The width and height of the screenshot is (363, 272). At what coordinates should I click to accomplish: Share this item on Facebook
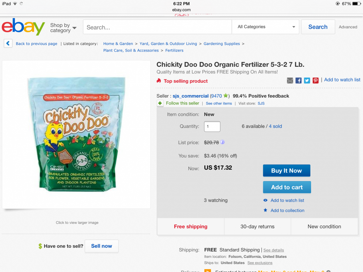point(298,81)
